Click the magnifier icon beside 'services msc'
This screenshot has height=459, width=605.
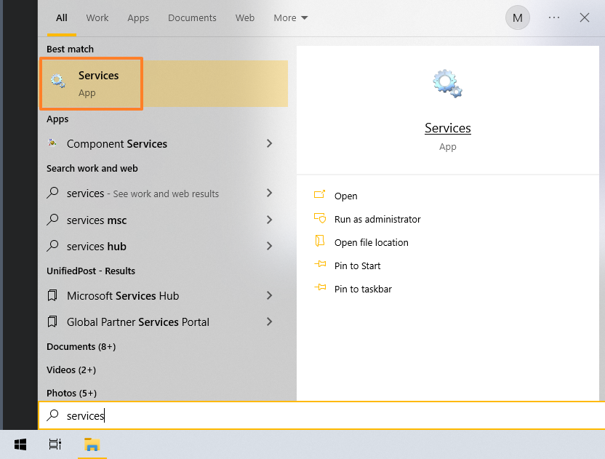tap(52, 220)
